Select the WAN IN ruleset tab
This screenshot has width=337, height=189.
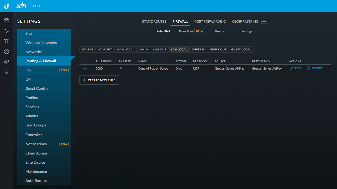pos(87,50)
